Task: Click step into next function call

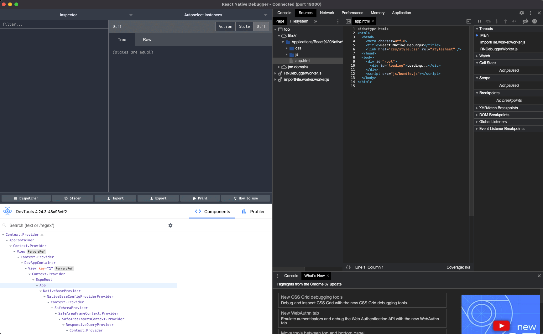Action: (x=497, y=21)
